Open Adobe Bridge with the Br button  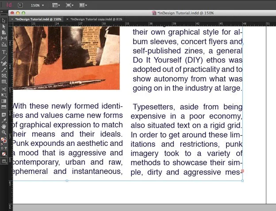(20, 5)
